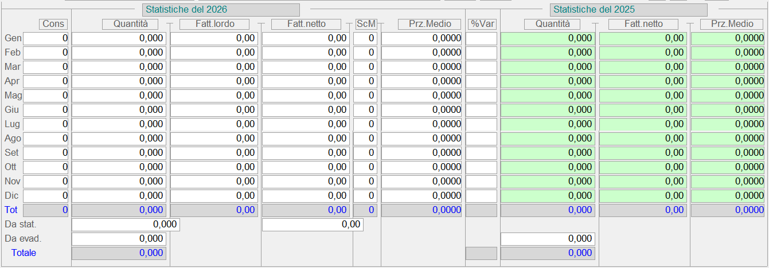Select the 2025 Da evad. quantity field

click(x=548, y=239)
